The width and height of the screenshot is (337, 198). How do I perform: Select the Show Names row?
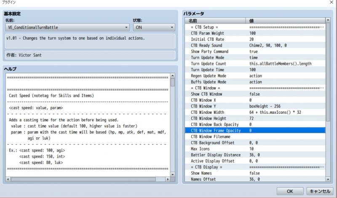click(x=255, y=173)
